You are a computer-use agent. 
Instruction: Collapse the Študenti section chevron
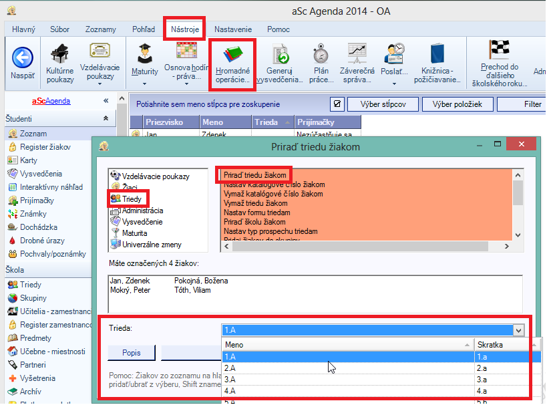[x=106, y=119]
